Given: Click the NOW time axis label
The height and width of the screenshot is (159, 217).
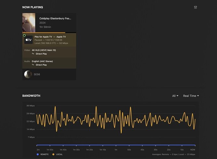Looking at the screenshot, I should [193, 150].
